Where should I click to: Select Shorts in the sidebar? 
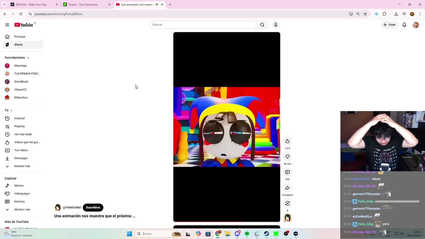pos(23,44)
